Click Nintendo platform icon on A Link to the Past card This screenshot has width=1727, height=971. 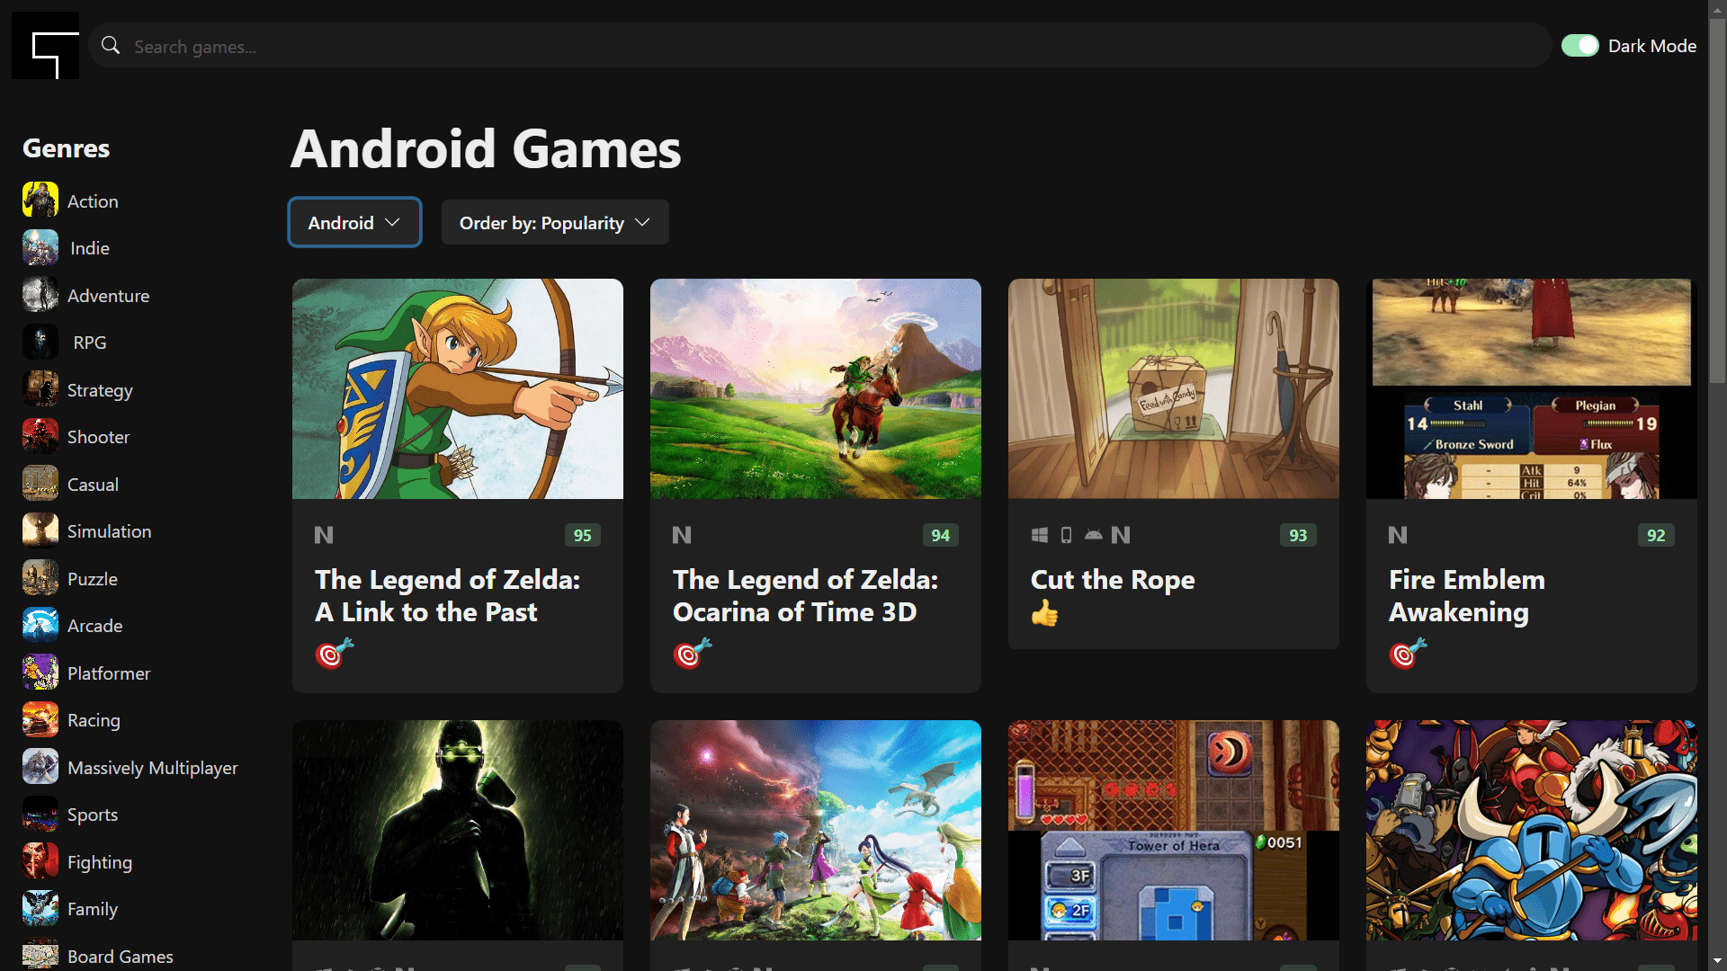[324, 535]
